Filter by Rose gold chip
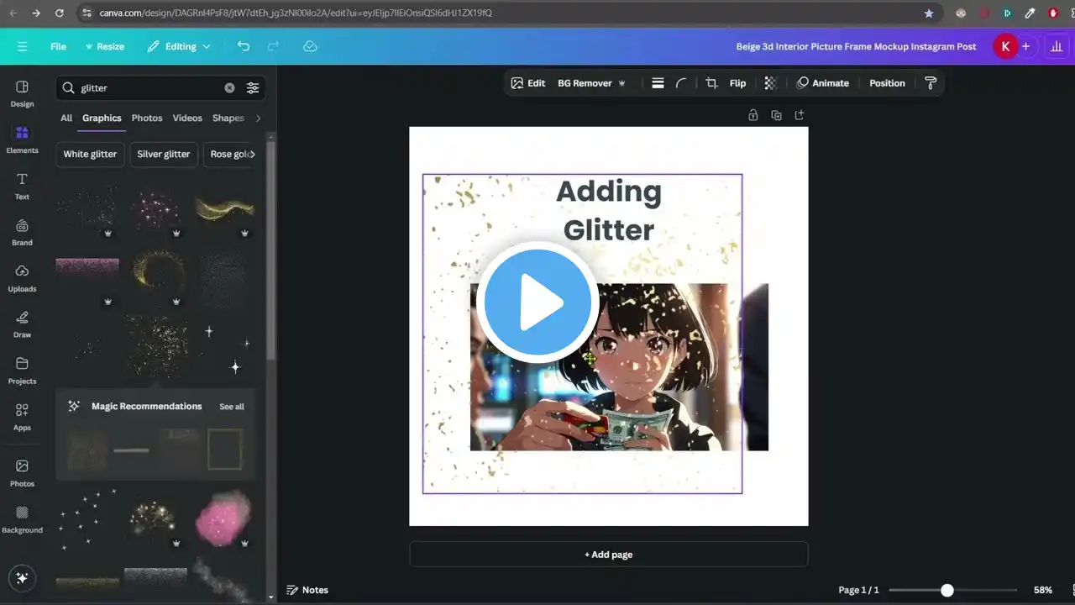Screen dimensions: 1075x605 (x=229, y=155)
